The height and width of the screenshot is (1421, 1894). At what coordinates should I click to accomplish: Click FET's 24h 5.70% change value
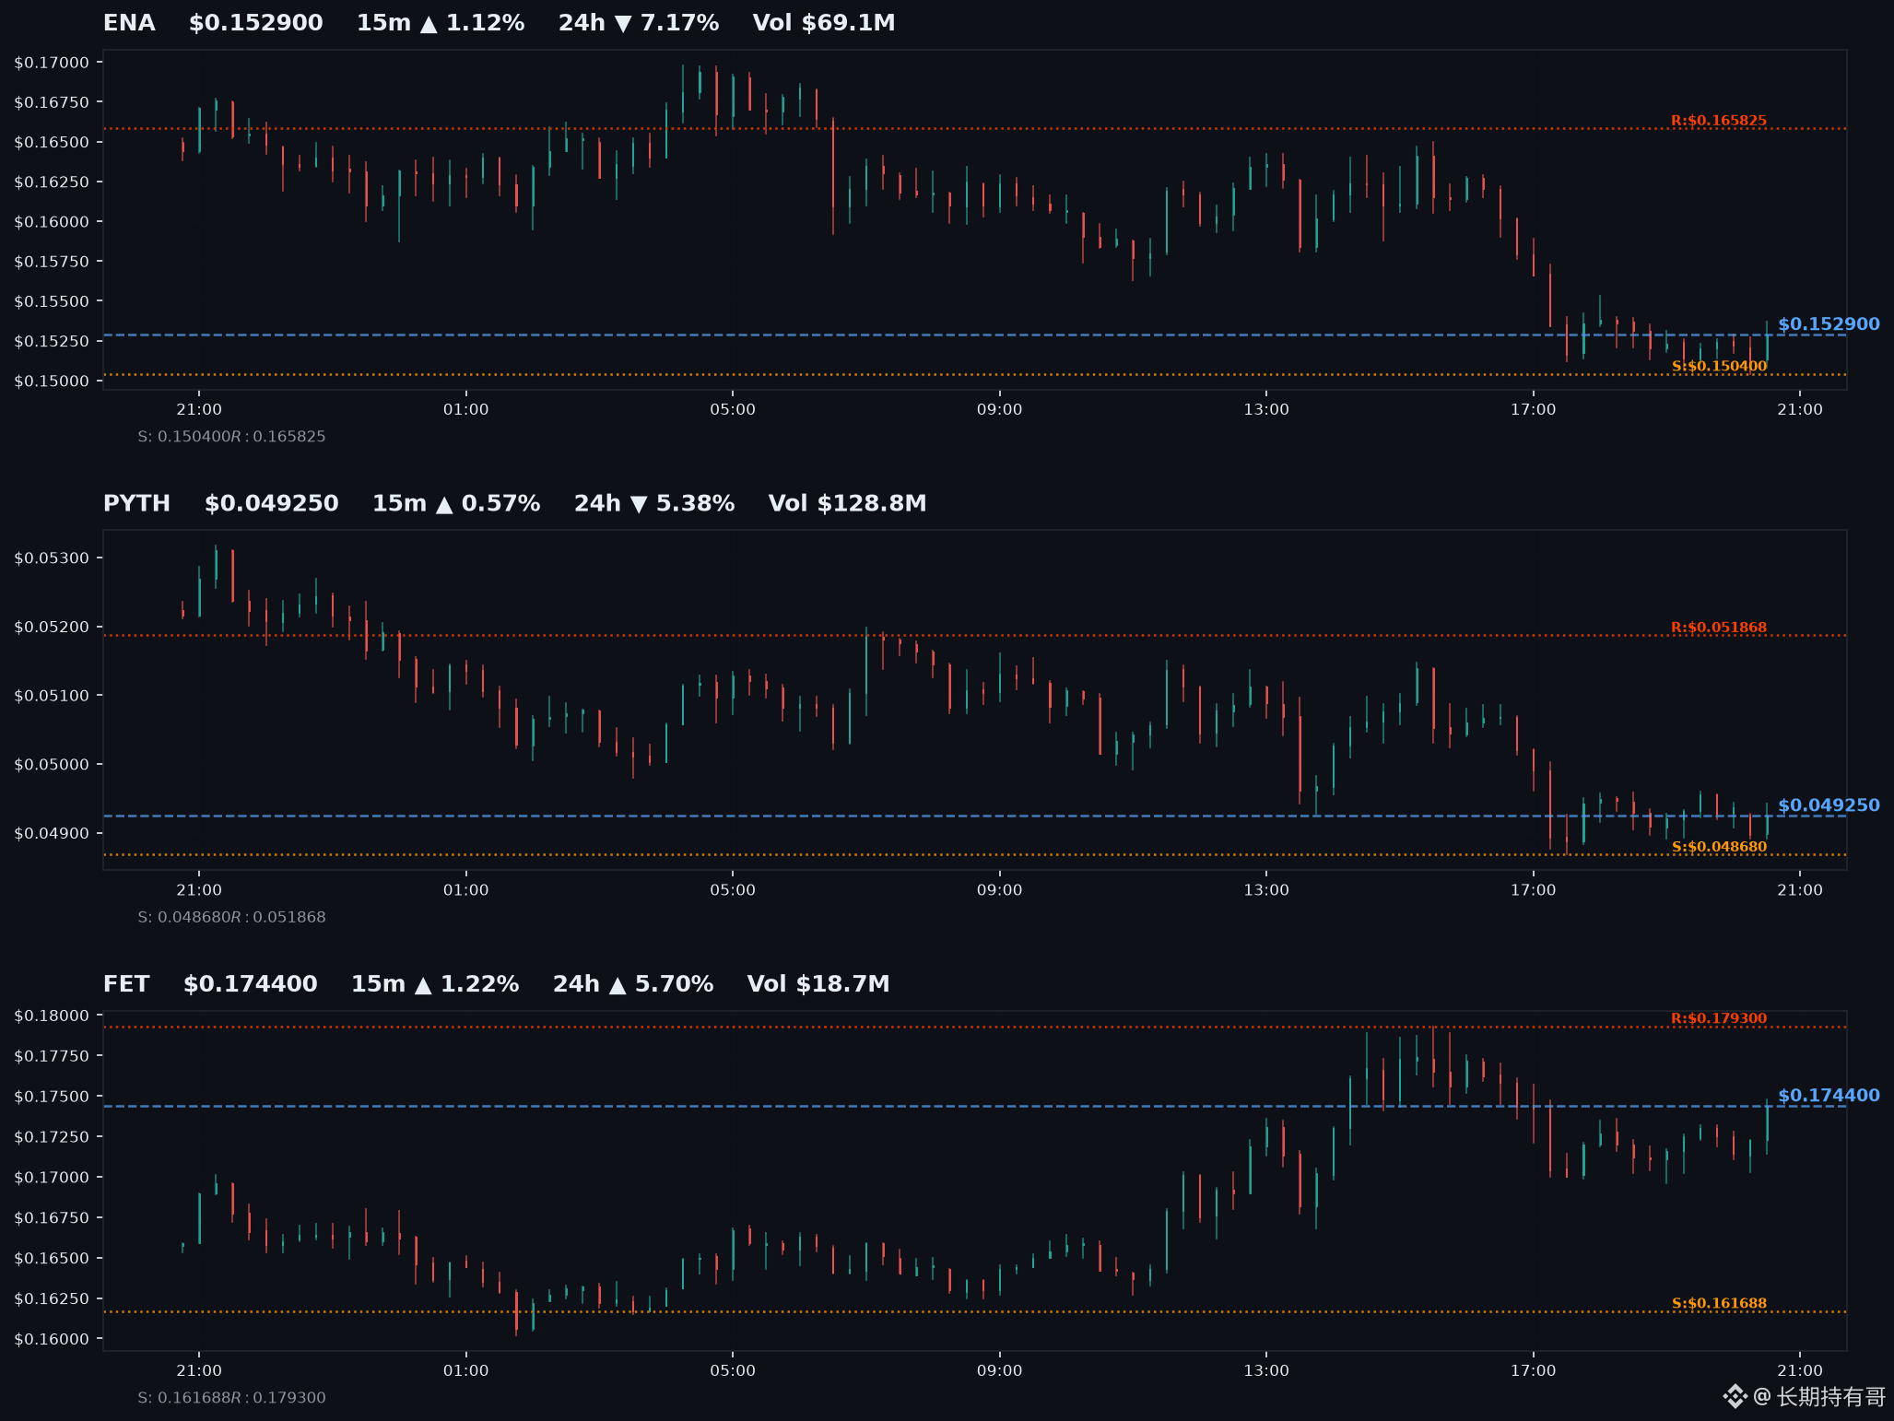(x=633, y=984)
